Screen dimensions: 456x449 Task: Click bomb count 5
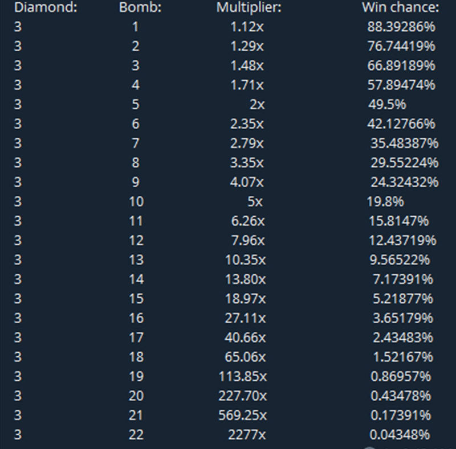pyautogui.click(x=136, y=105)
